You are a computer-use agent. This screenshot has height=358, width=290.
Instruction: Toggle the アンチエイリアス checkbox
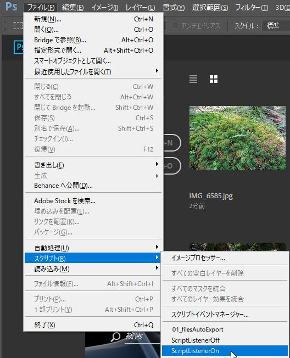tap(175, 25)
